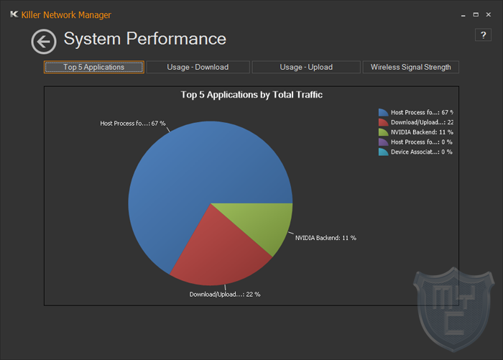Click pie label 'Host Process fo...: 67 %'
This screenshot has width=503, height=360.
(x=133, y=123)
